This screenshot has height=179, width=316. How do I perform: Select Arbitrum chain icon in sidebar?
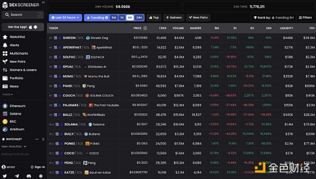5,130
